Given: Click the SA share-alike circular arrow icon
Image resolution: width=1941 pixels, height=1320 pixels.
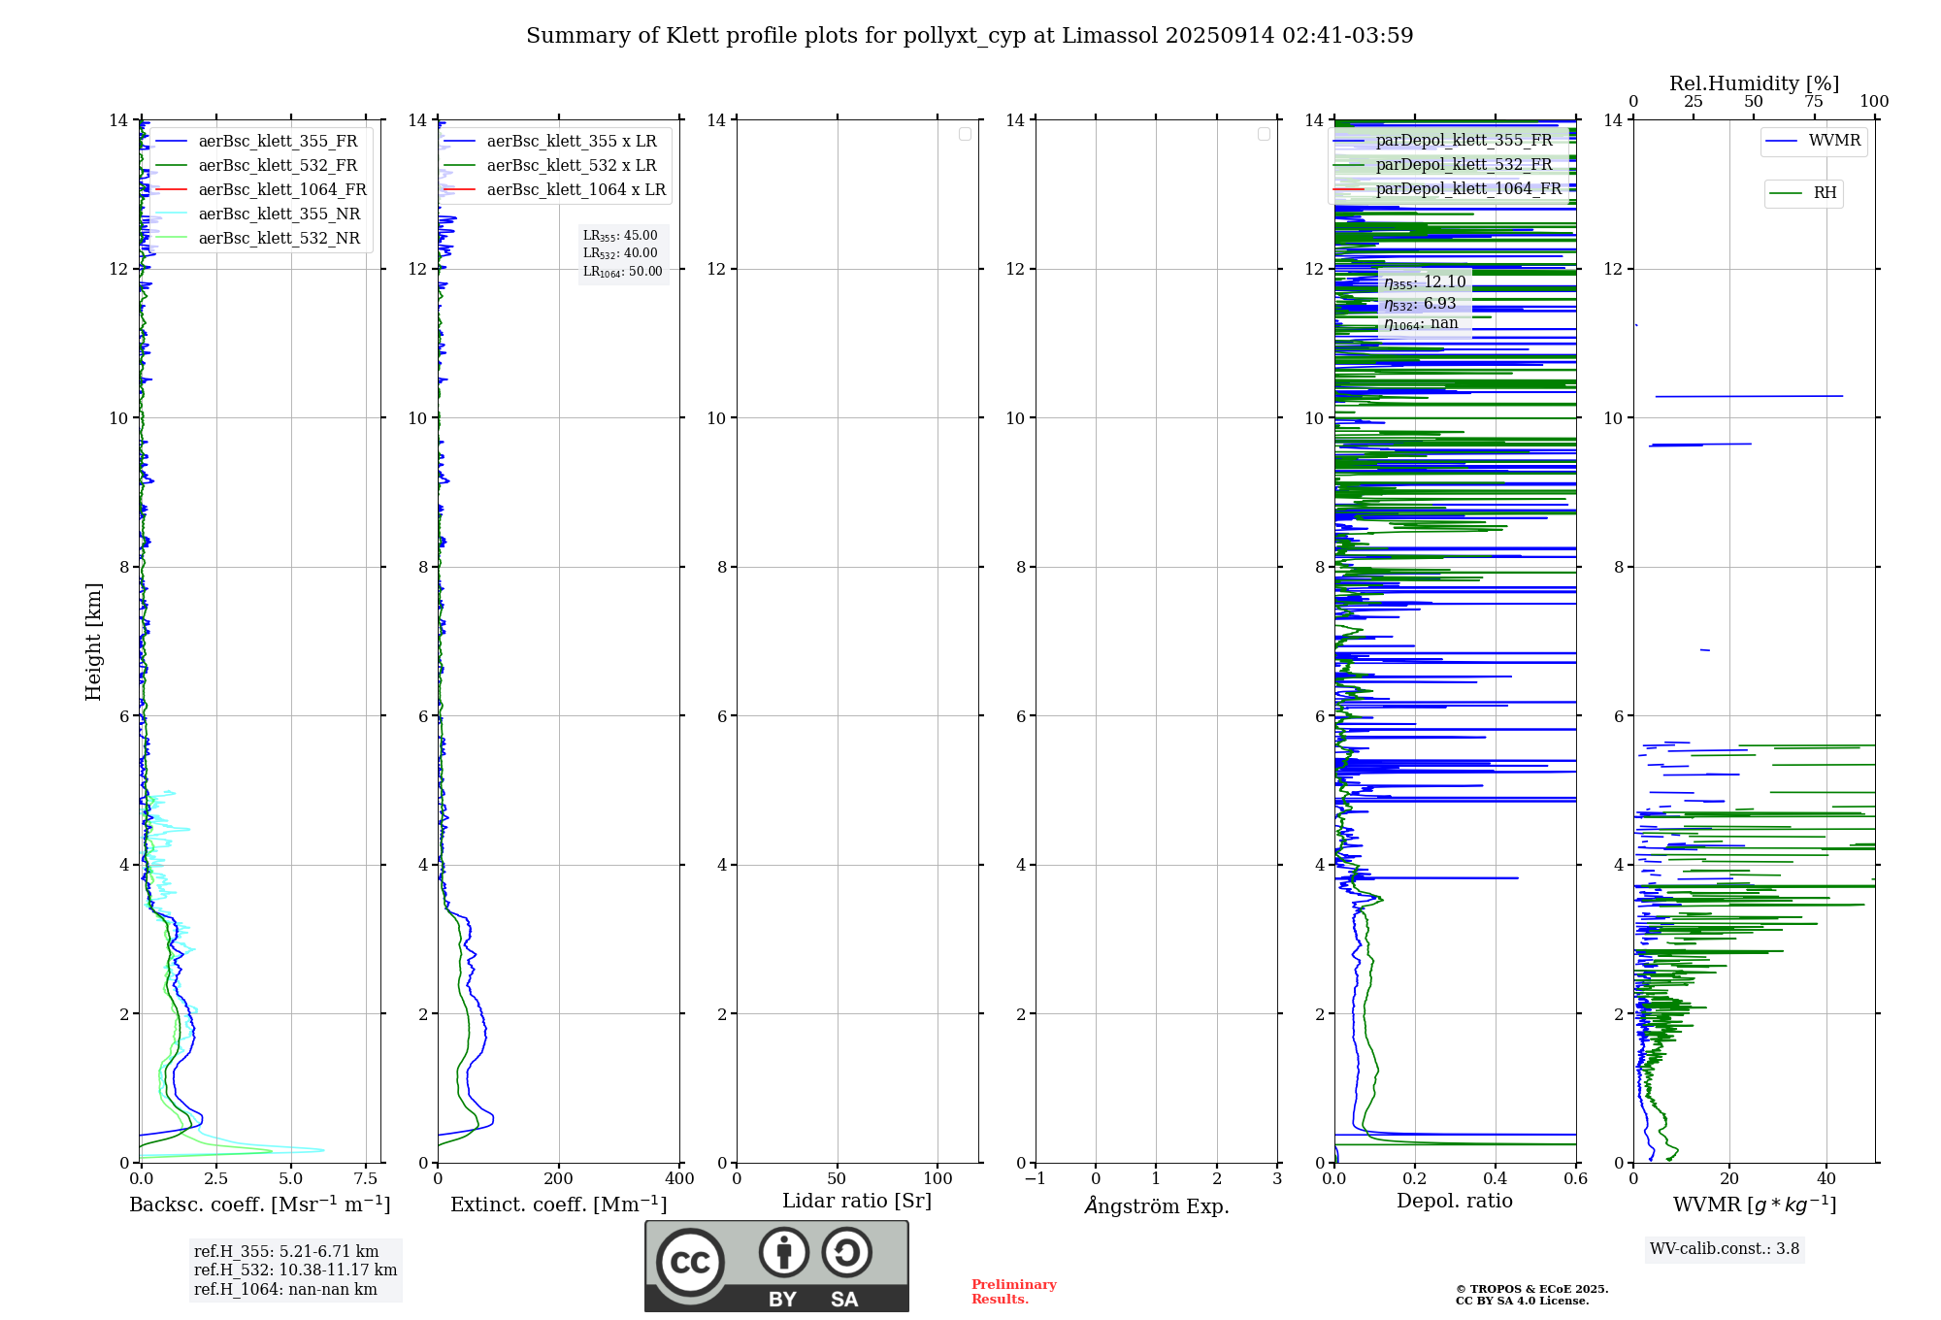Looking at the screenshot, I should [847, 1252].
